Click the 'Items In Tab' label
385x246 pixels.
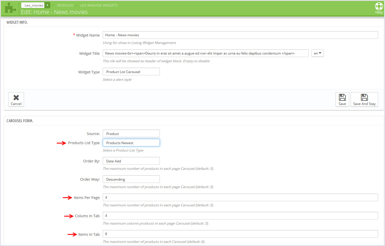click(x=89, y=234)
